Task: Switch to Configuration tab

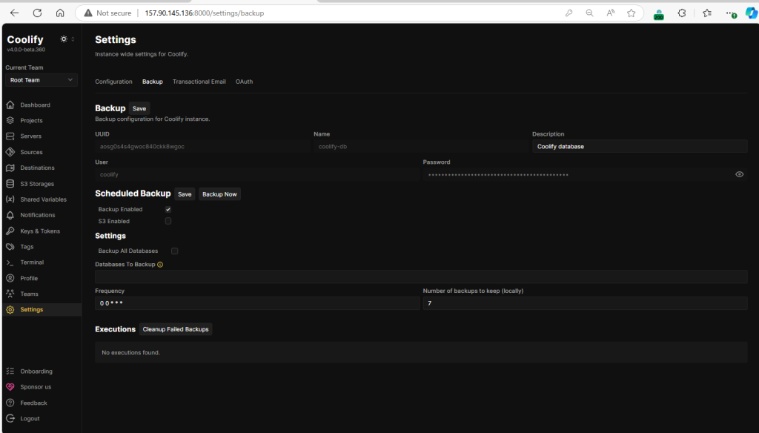Action: pyautogui.click(x=113, y=82)
